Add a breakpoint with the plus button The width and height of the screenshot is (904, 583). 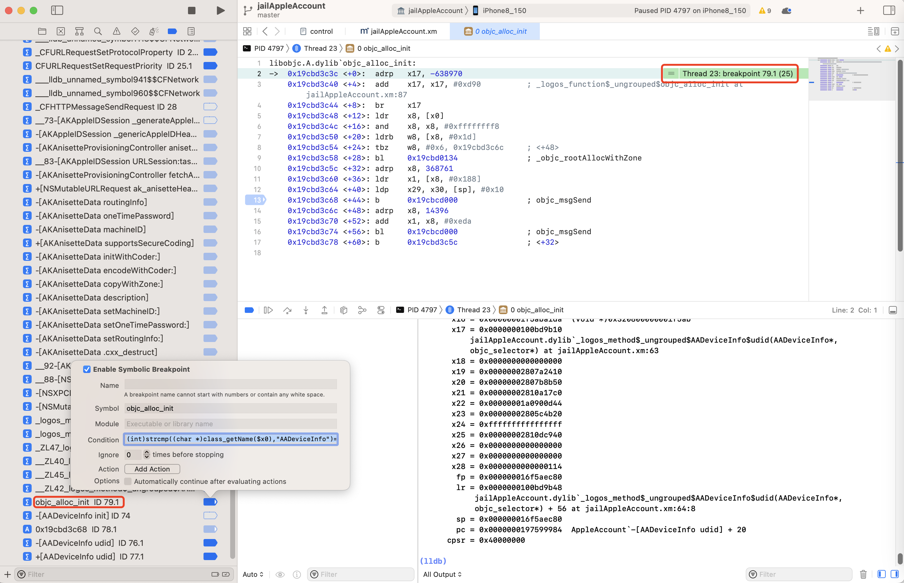[x=7, y=574]
